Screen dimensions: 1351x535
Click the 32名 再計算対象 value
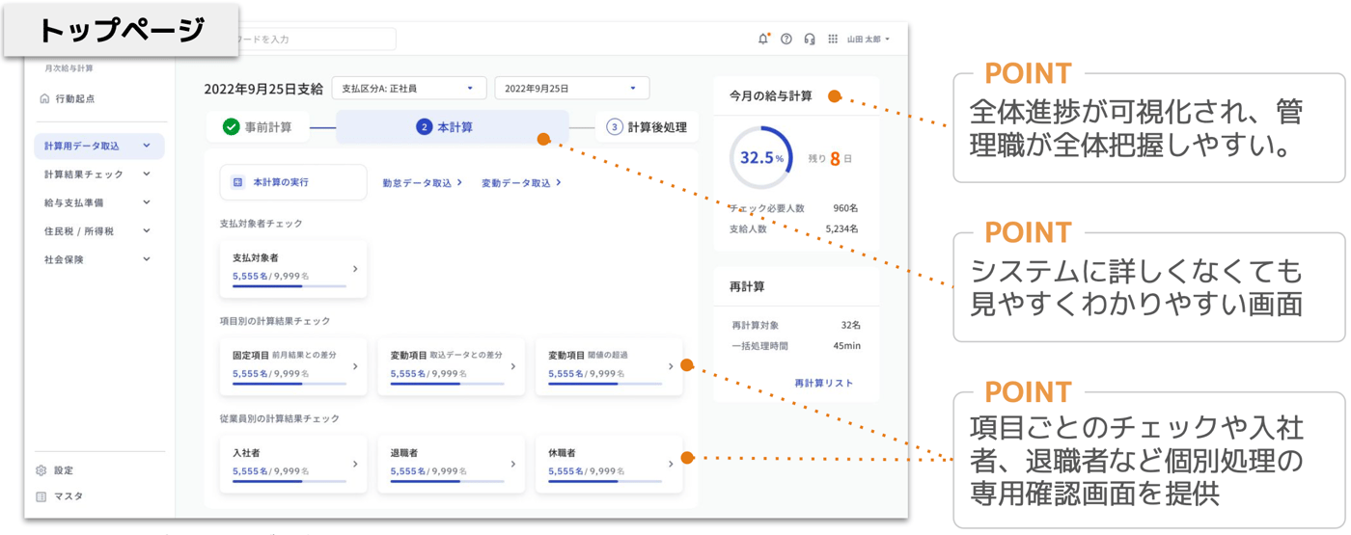[x=850, y=326]
